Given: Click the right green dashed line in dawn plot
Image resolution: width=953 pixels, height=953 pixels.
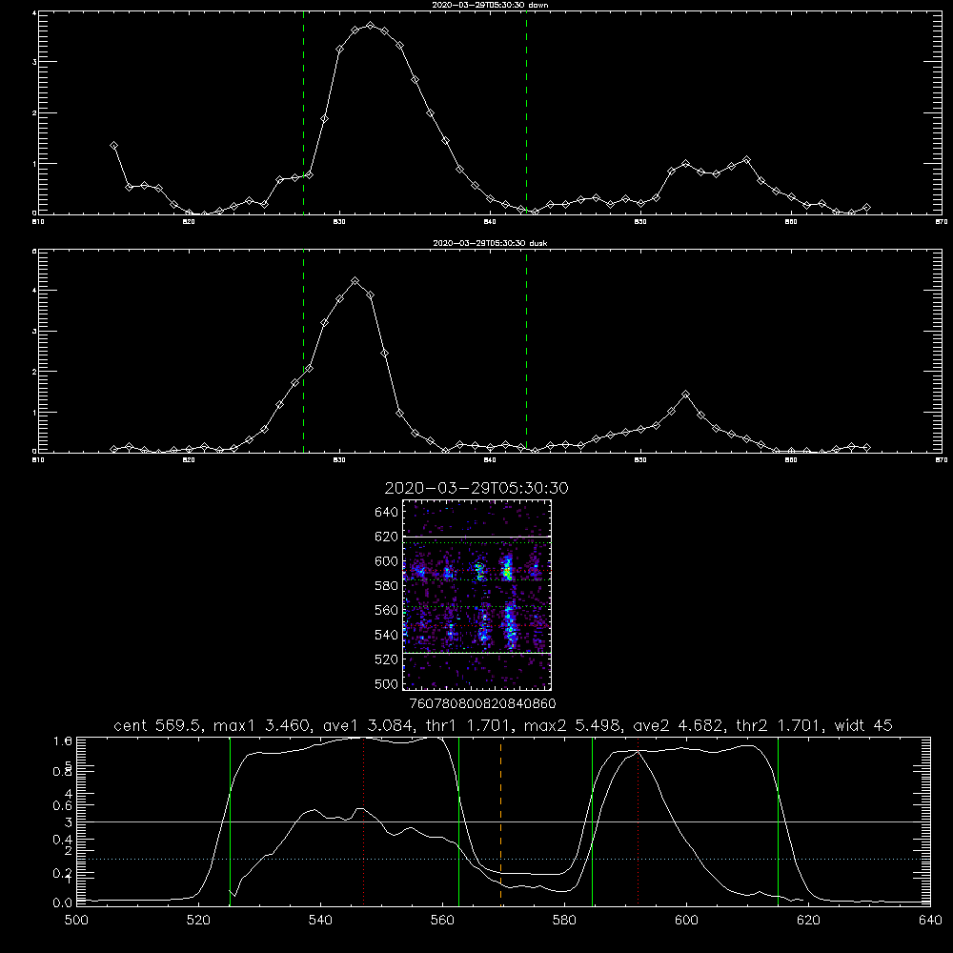Looking at the screenshot, I should [x=526, y=112].
